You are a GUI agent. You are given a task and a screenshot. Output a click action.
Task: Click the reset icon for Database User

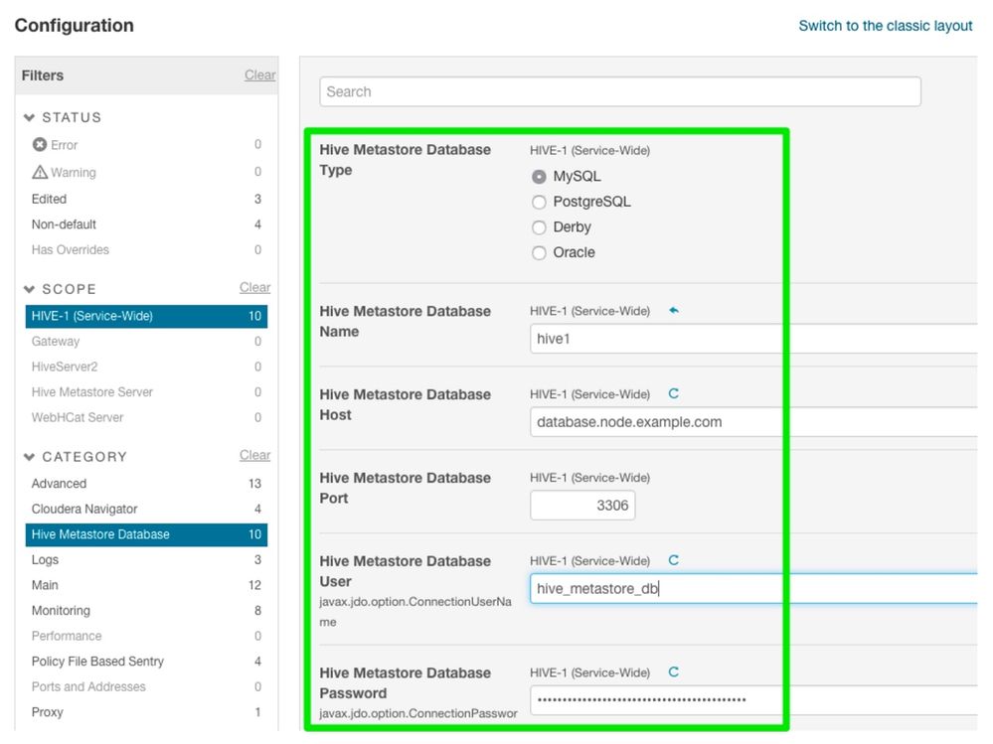click(673, 561)
